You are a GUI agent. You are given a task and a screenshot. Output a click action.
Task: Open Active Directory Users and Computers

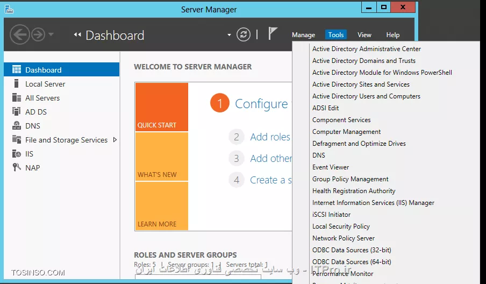pyautogui.click(x=366, y=96)
